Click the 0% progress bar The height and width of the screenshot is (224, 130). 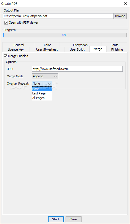click(x=65, y=35)
